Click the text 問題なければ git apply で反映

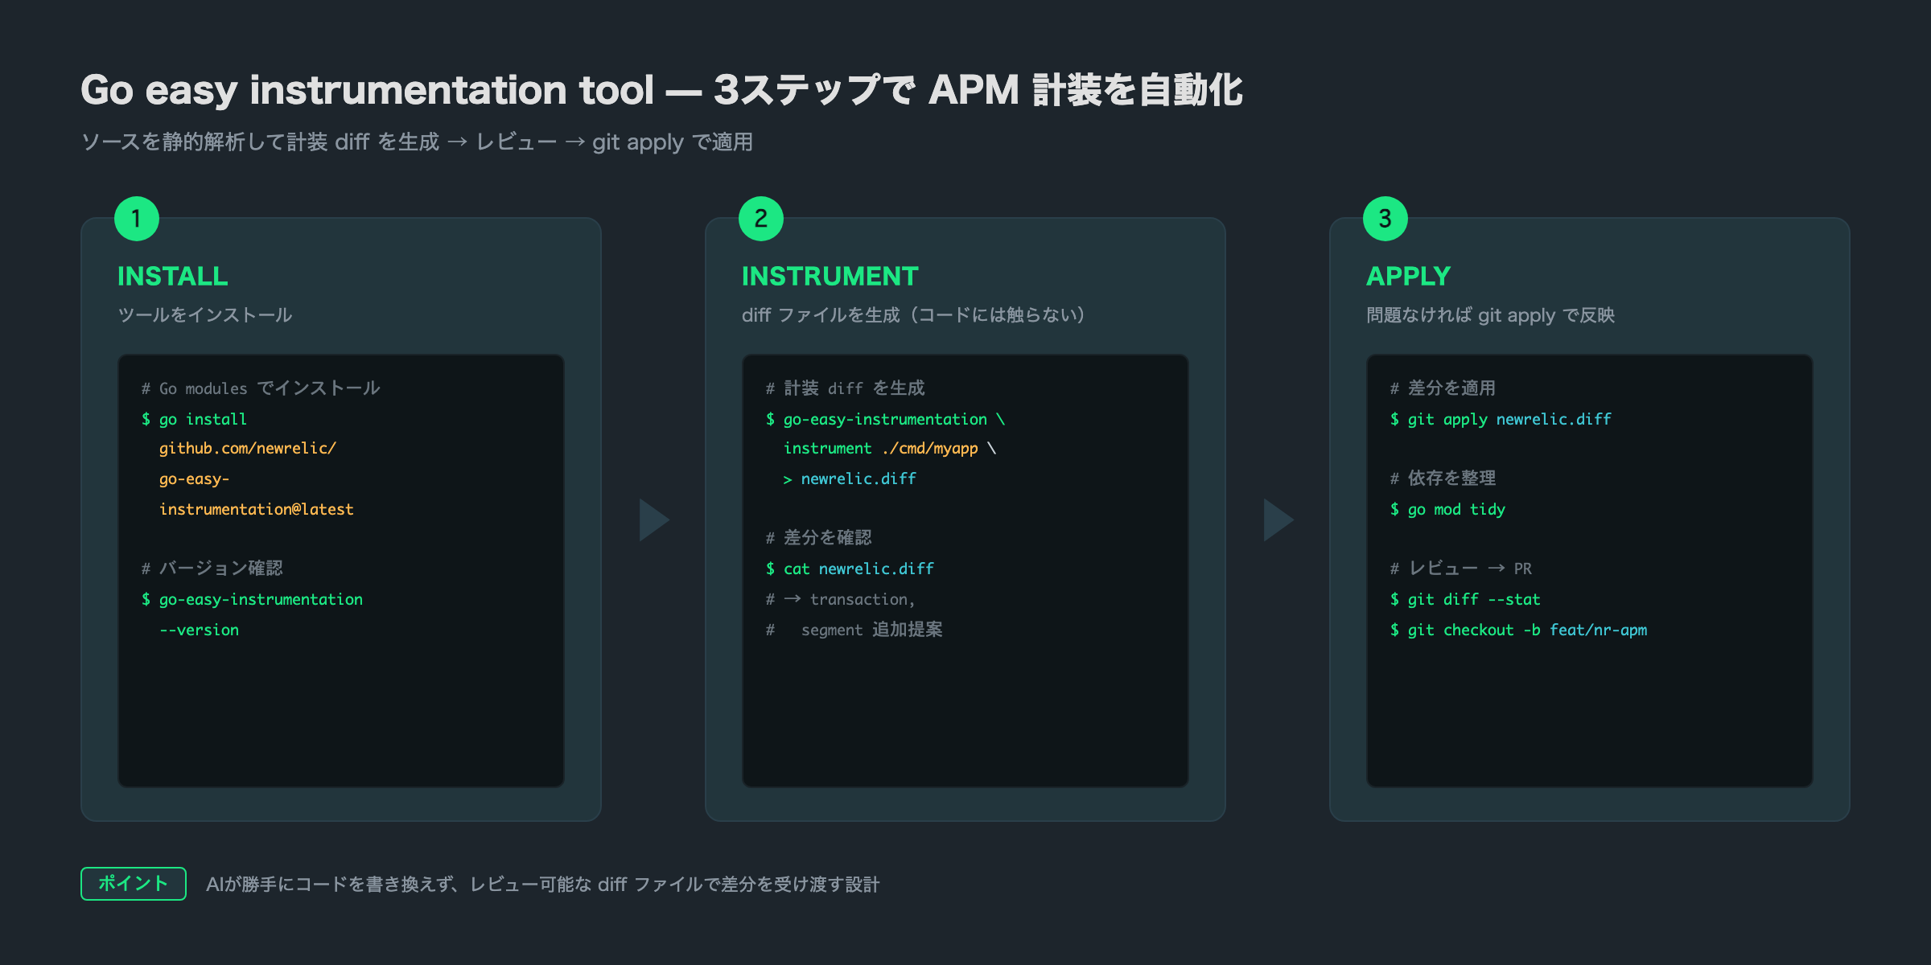tap(1490, 315)
